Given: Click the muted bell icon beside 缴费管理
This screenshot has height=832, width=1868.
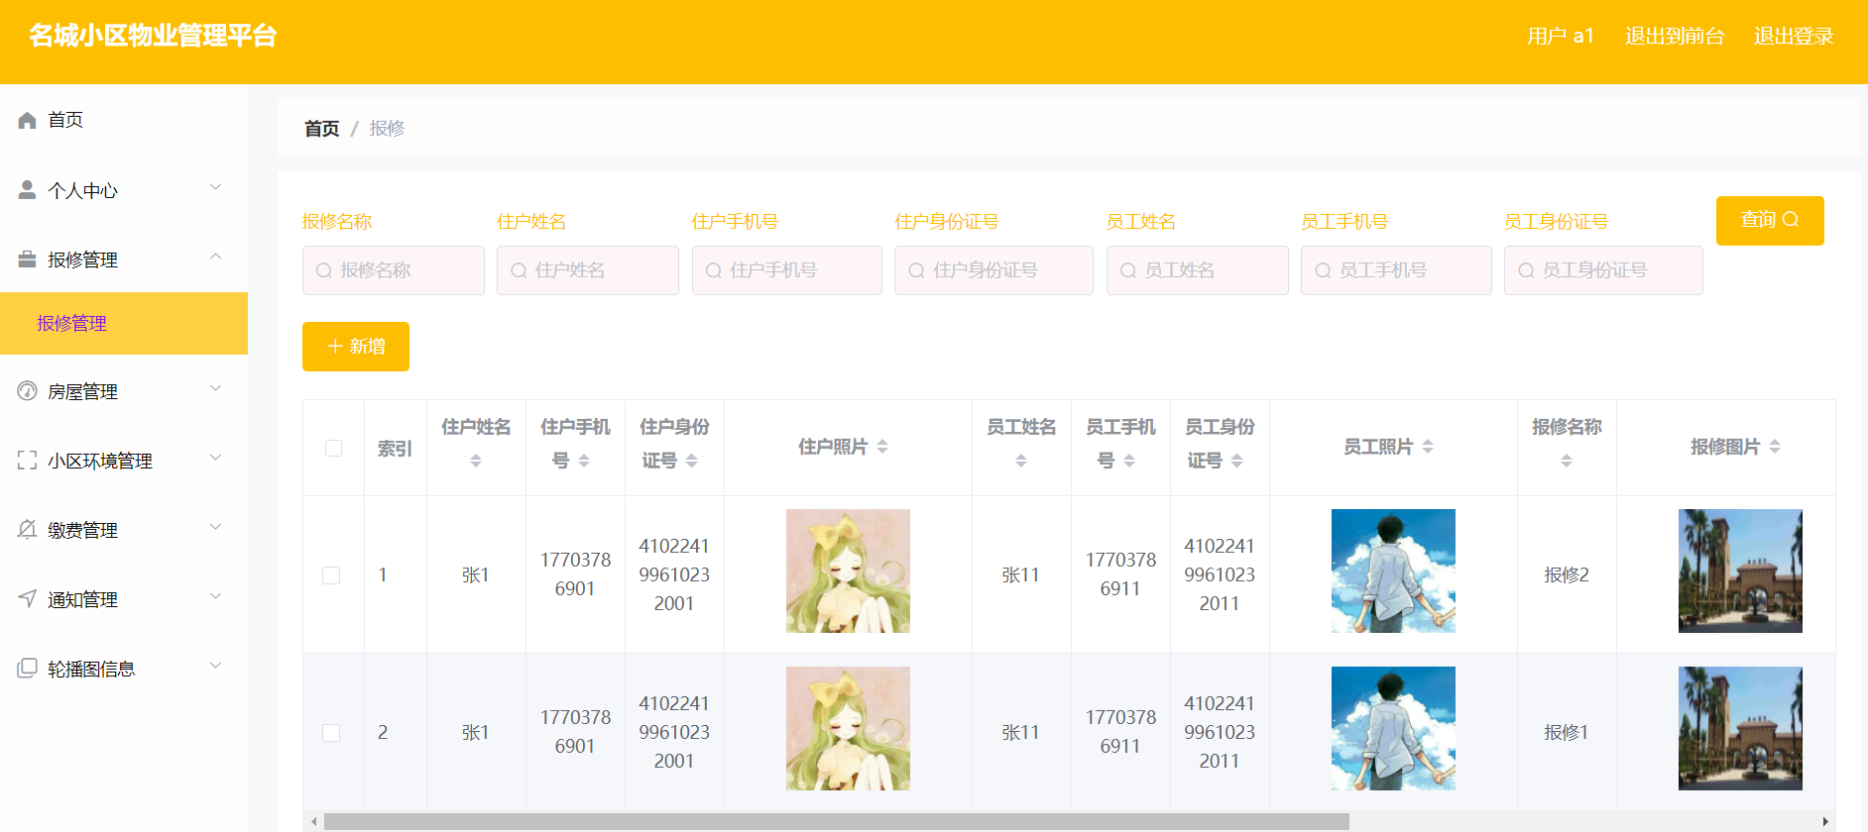Looking at the screenshot, I should (27, 530).
